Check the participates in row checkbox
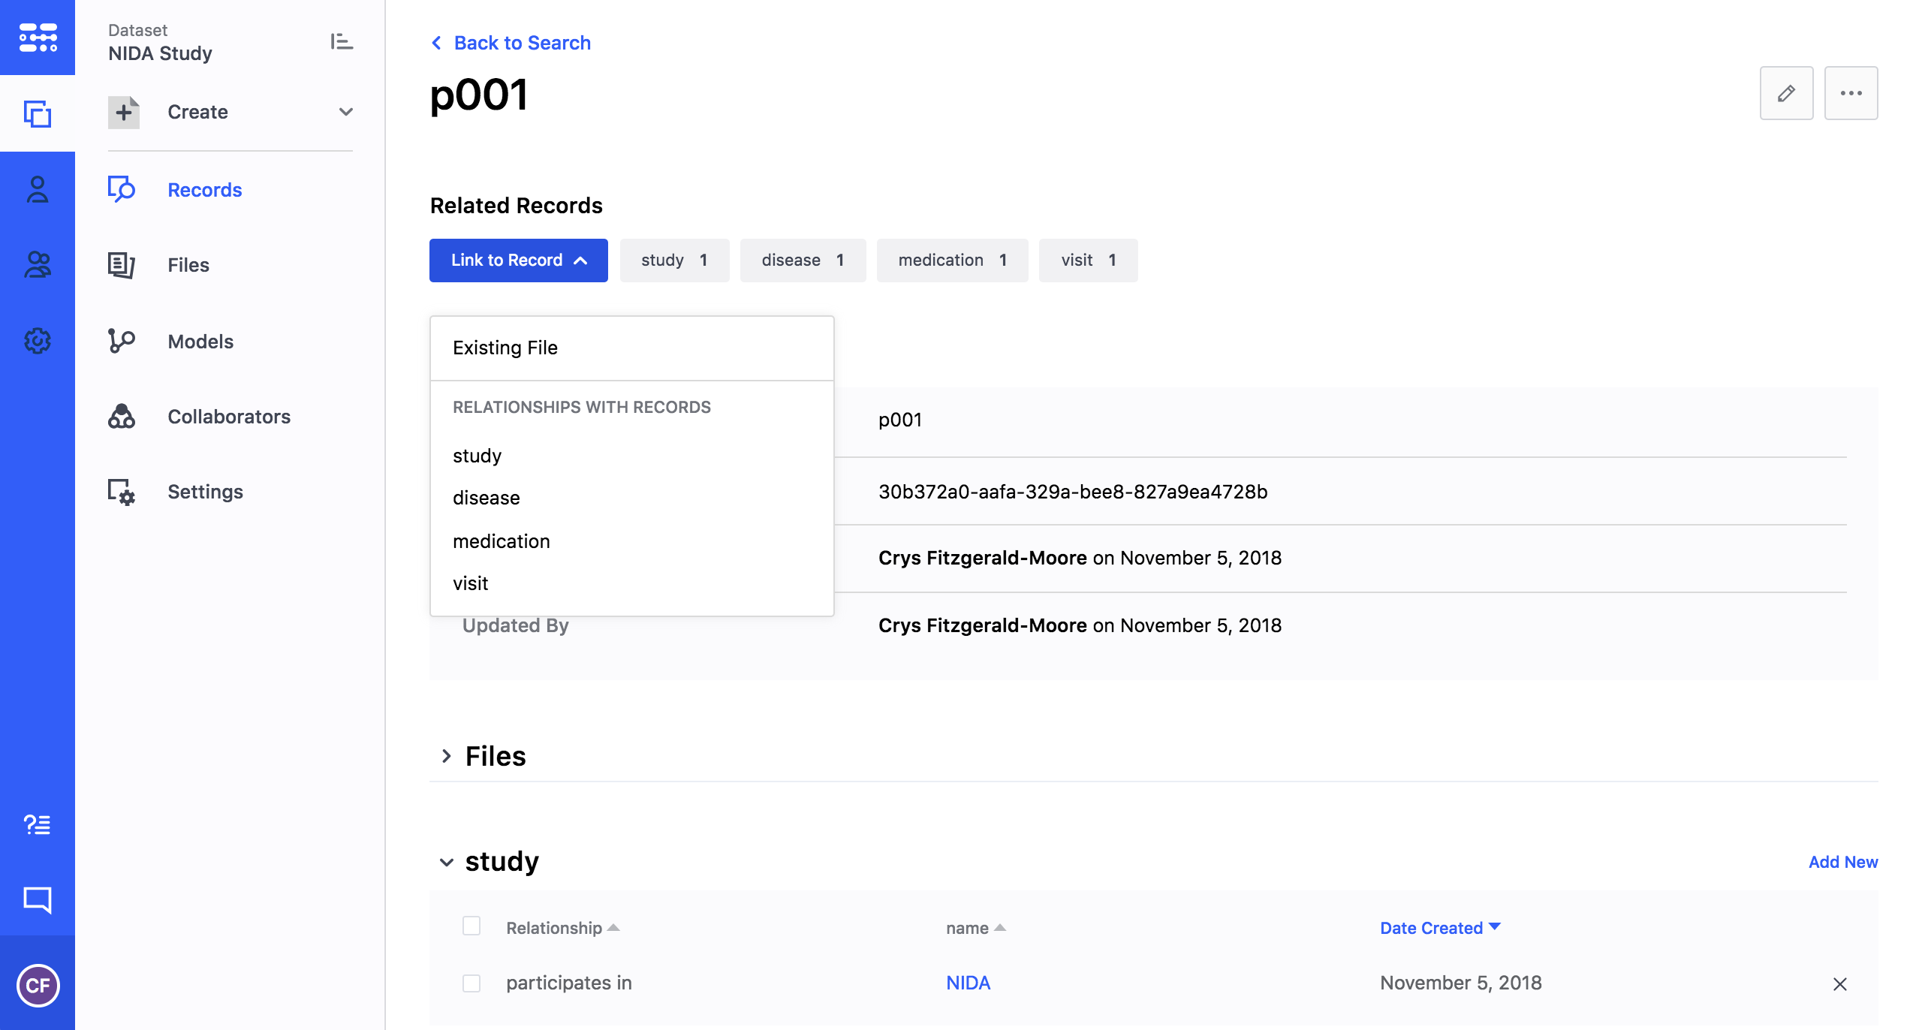This screenshot has width=1919, height=1030. 471,983
